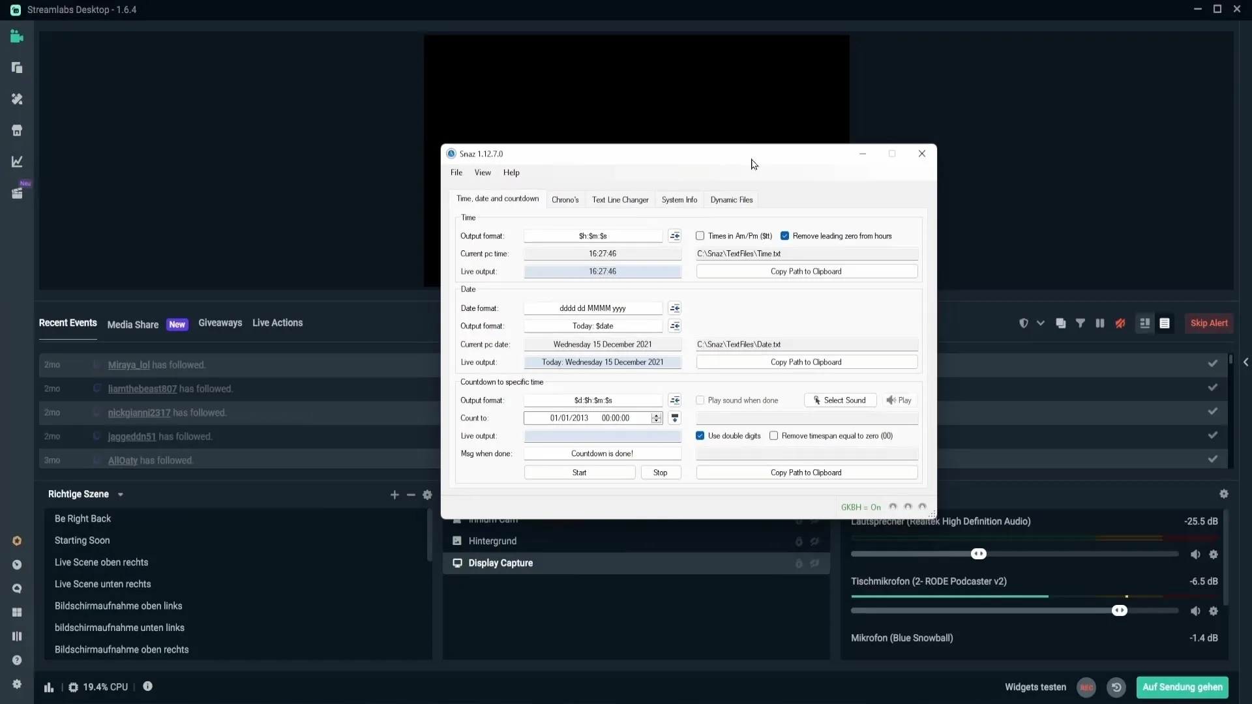Open the shield dropdown chevron in events toolbar
This screenshot has height=704, width=1252.
[x=1041, y=323]
